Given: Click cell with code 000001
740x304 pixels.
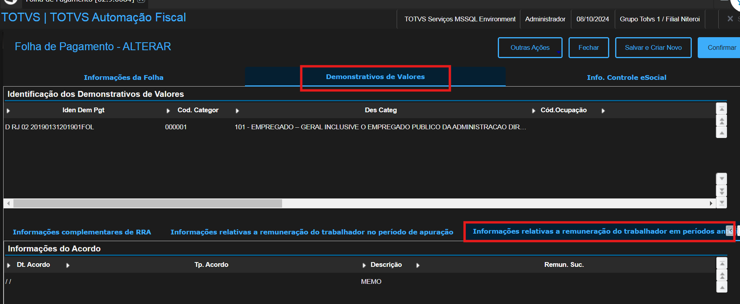Looking at the screenshot, I should [176, 127].
